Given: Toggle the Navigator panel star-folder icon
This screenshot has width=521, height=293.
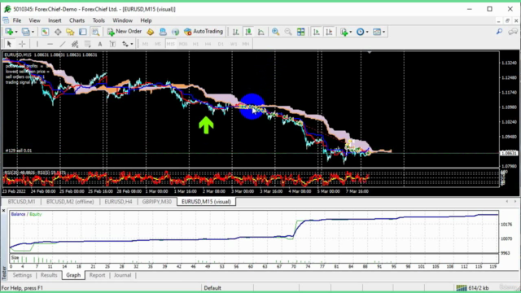Looking at the screenshot, I should coord(70,32).
